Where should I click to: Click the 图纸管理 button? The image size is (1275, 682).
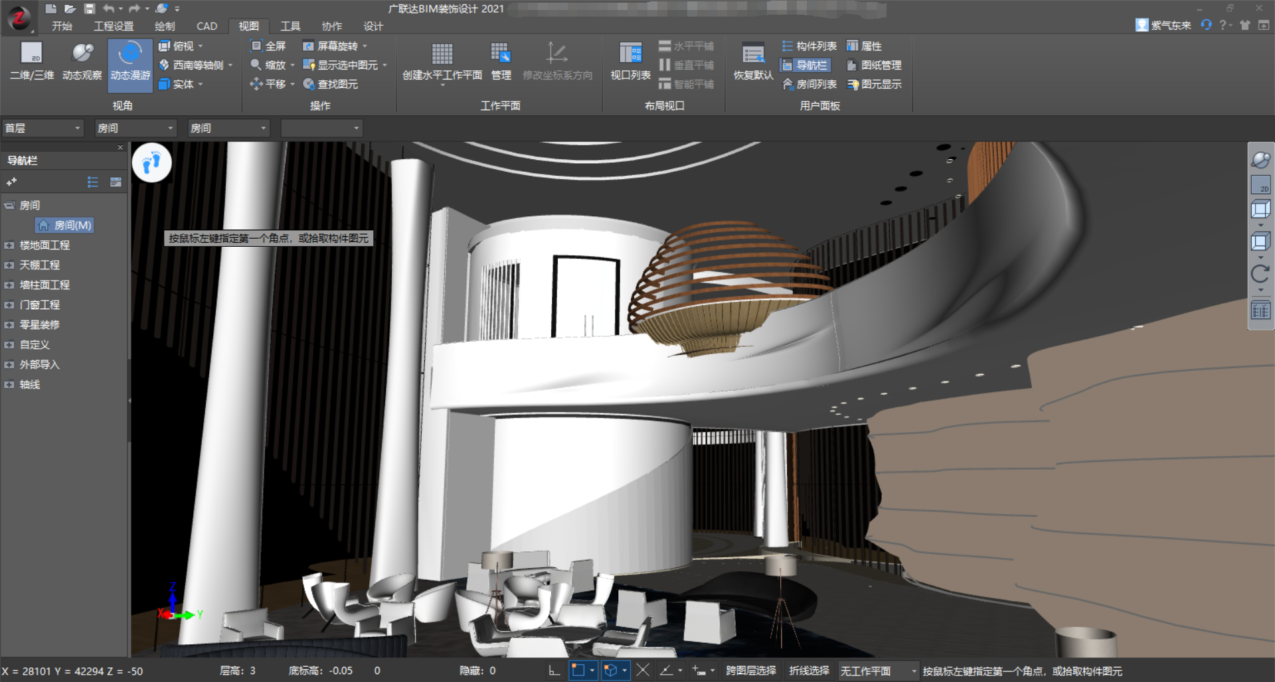(875, 65)
